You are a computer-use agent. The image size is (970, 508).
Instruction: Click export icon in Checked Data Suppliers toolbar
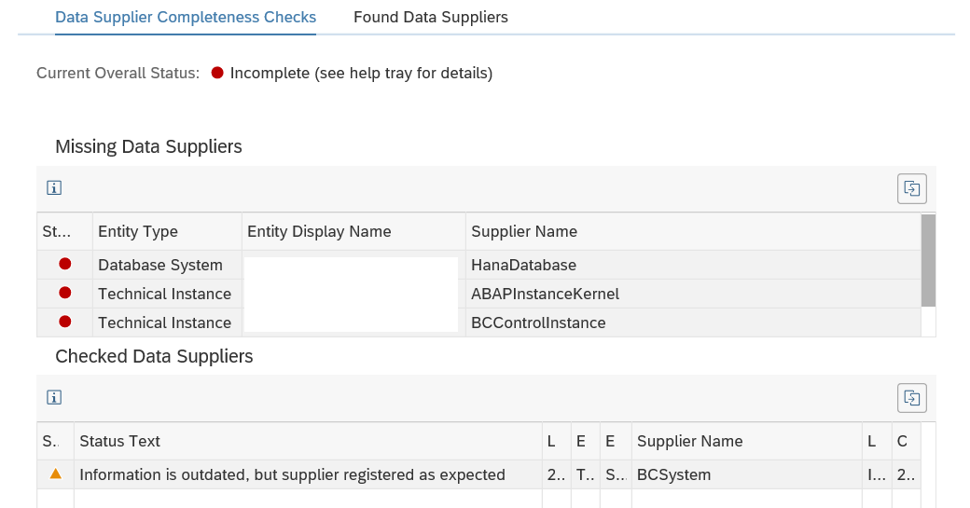pos(912,398)
